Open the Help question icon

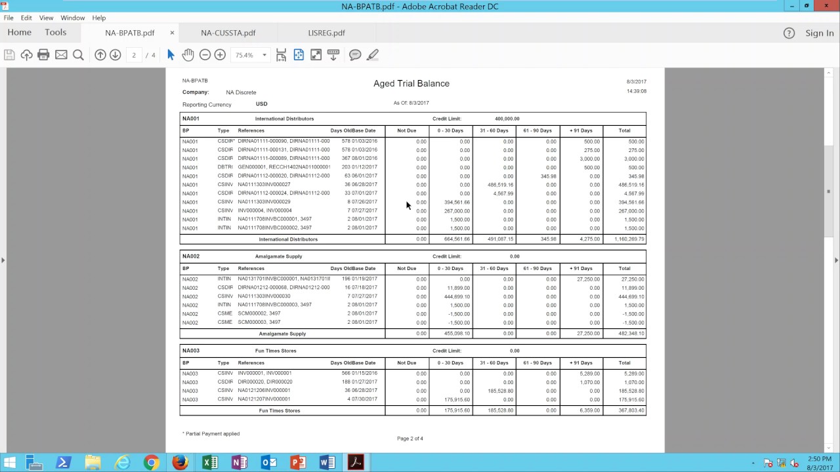pos(789,33)
